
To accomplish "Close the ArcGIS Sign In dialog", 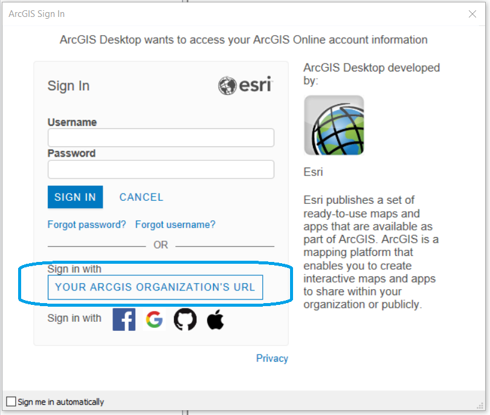I will click(472, 14).
